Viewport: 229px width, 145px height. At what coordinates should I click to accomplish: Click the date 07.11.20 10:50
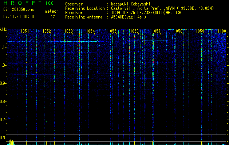click(19, 17)
